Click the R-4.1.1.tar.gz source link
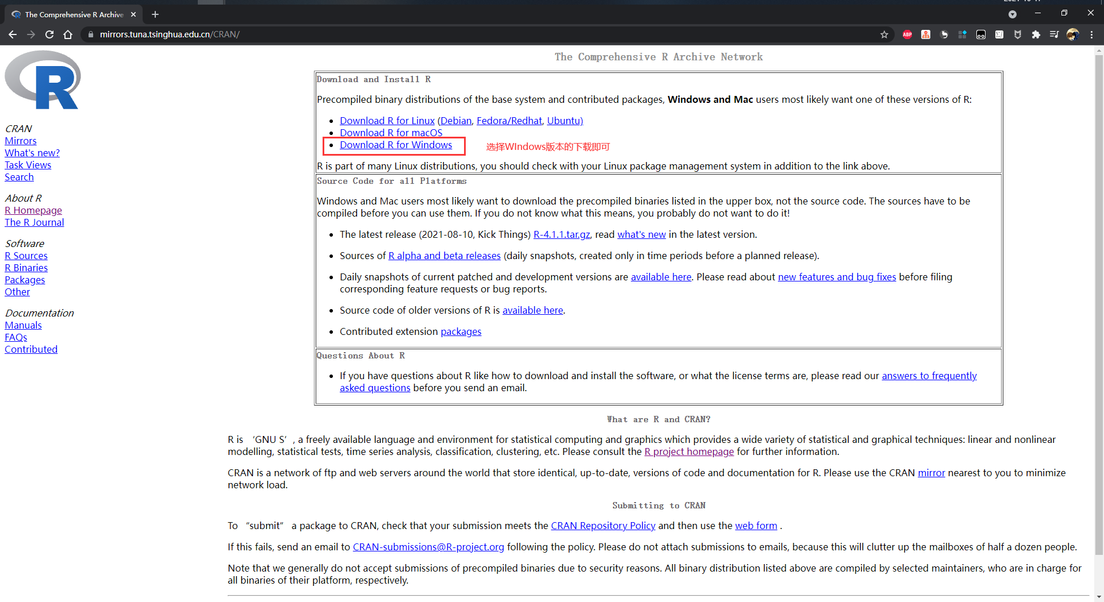 (x=561, y=234)
